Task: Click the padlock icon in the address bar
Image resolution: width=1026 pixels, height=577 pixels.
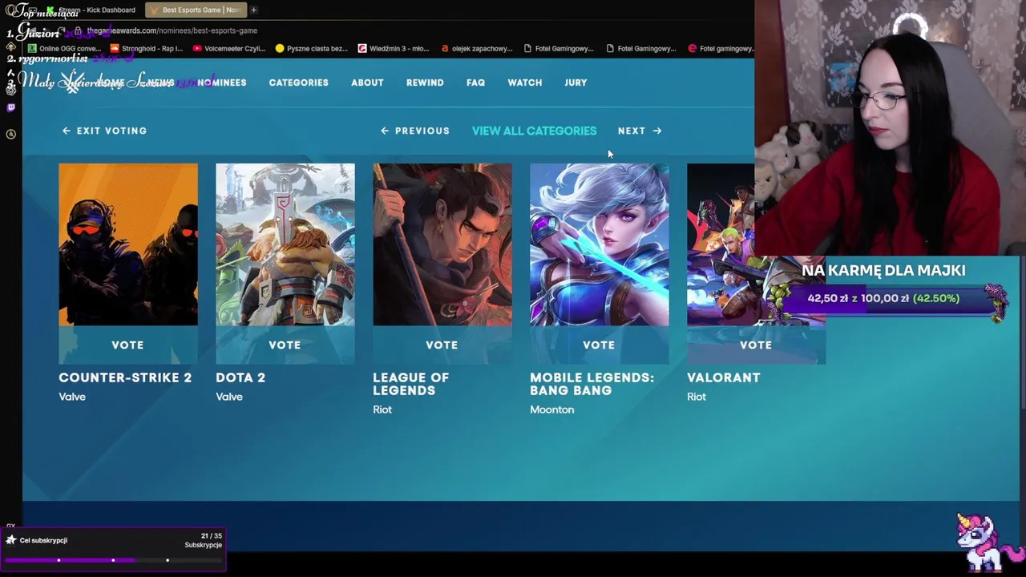Action: pos(79,30)
